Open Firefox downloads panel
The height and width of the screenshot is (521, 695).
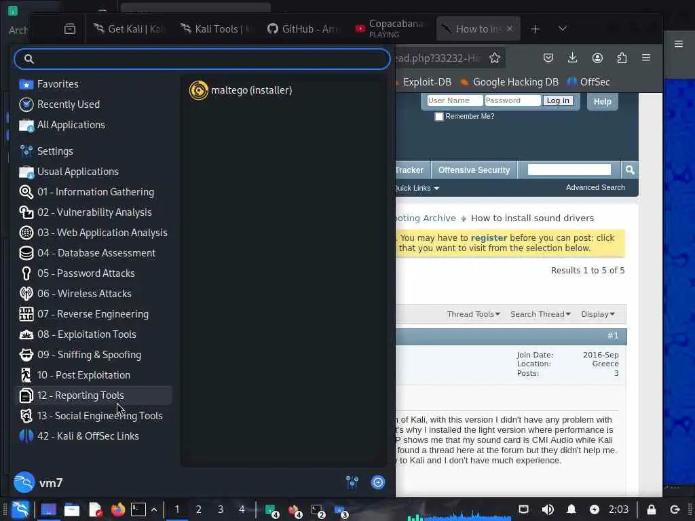coord(572,58)
